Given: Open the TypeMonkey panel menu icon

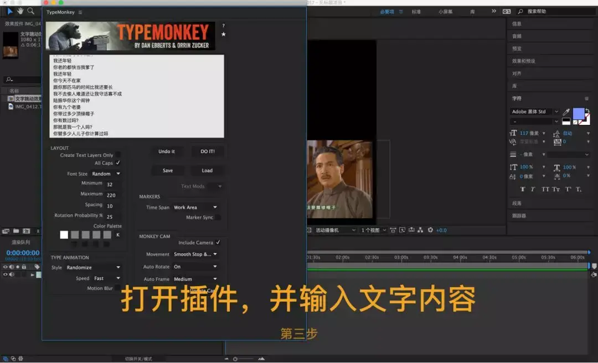Looking at the screenshot, I should 80,12.
